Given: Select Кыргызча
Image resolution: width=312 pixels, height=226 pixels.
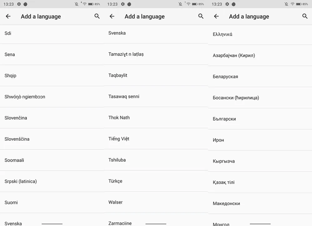Looking at the screenshot, I should [x=260, y=161].
